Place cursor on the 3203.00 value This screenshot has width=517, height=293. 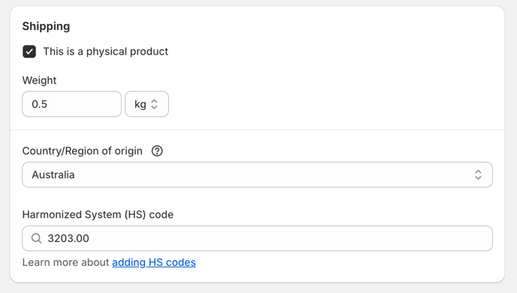[x=68, y=238]
